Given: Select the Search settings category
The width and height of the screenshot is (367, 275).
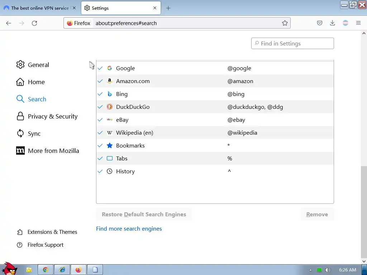Looking at the screenshot, I should [x=31, y=99].
